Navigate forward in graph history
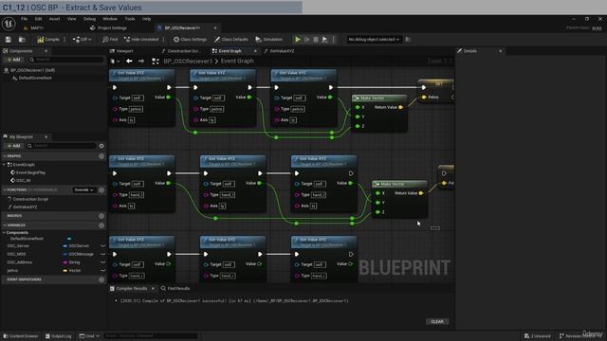The height and width of the screenshot is (341, 607). [141, 61]
